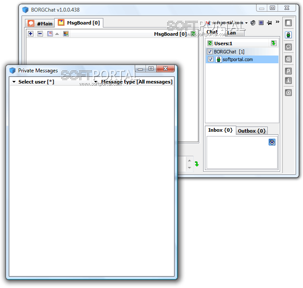Minimize the Private Messages window
Screen dimensions: 303x288
[140, 69]
